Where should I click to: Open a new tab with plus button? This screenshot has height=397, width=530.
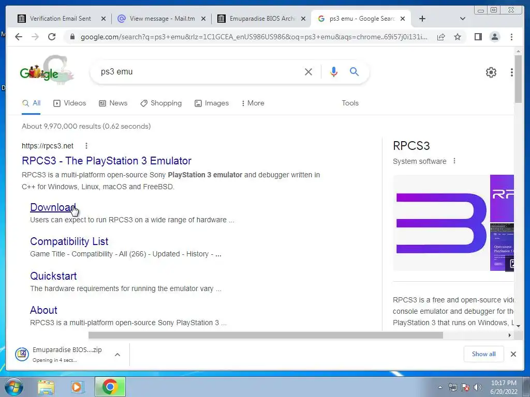click(422, 19)
